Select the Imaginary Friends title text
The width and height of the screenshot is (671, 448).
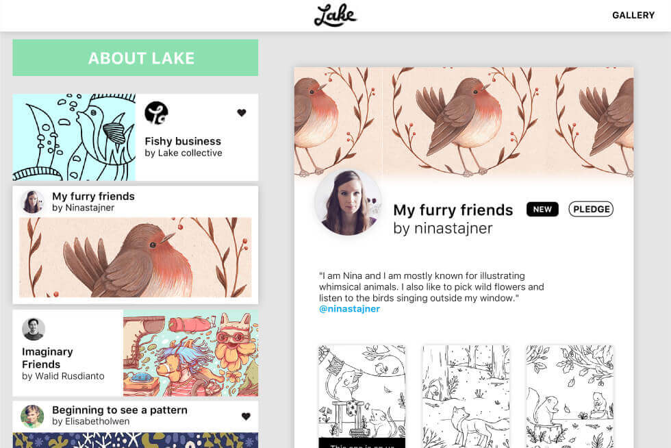[x=47, y=358]
